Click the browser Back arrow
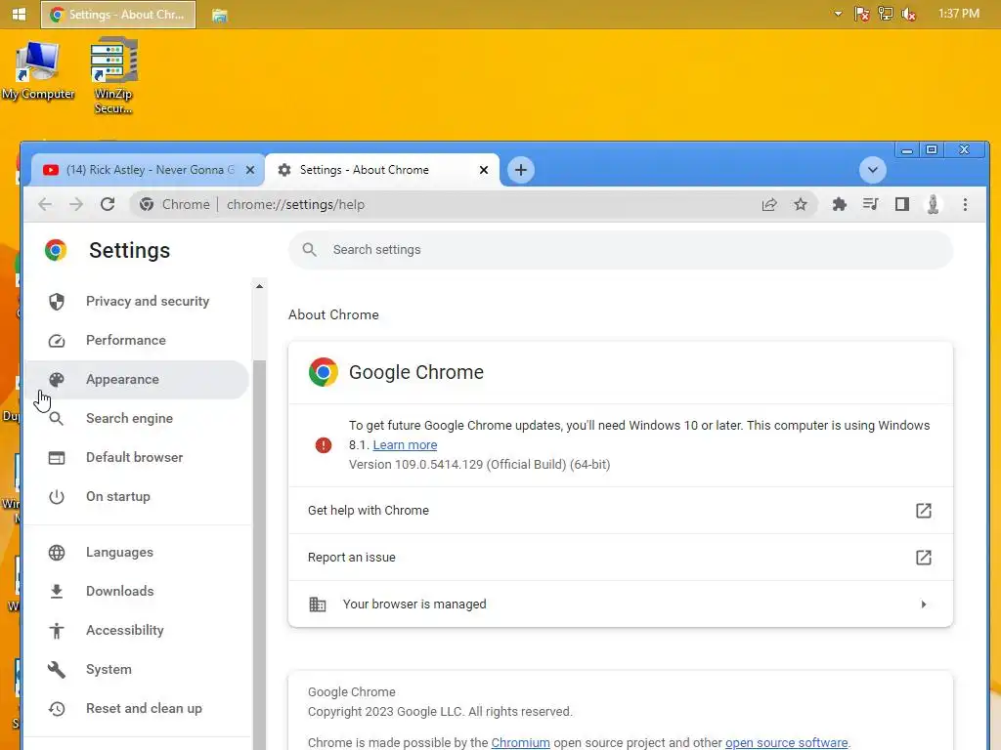Image resolution: width=1001 pixels, height=750 pixels. point(45,204)
